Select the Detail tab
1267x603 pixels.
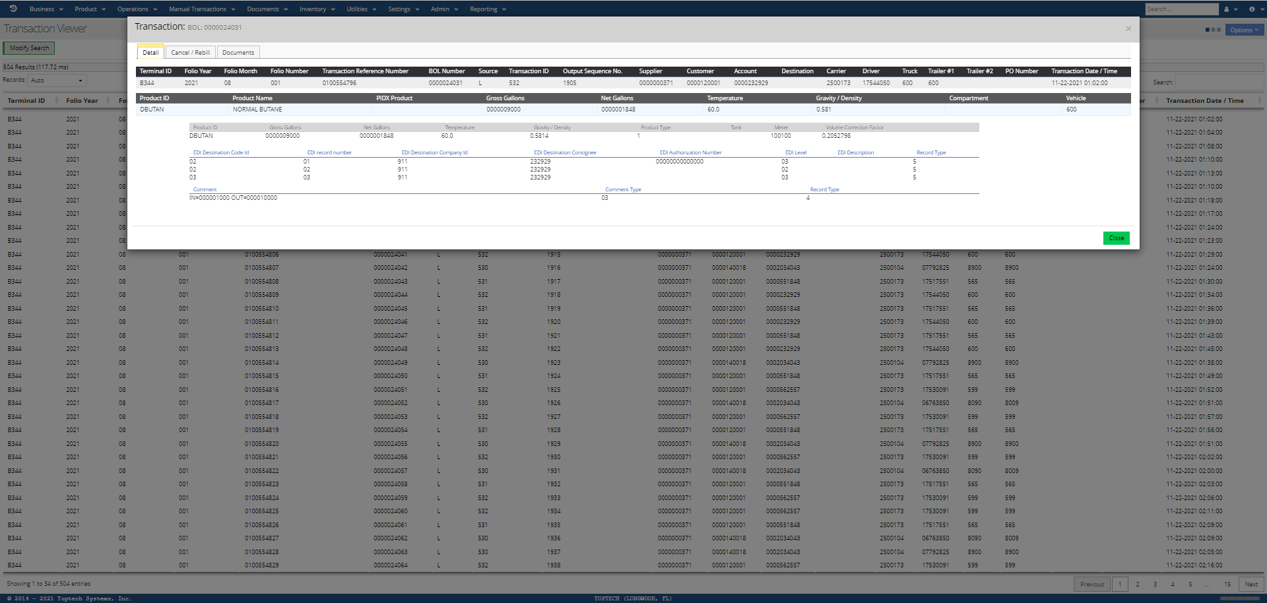(x=150, y=52)
